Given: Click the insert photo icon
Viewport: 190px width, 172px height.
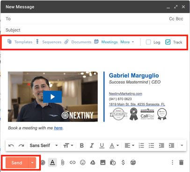Looking at the screenshot, I should click(103, 163).
